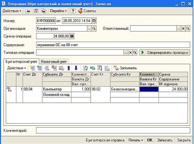
Task: Move row down with the blue down arrow
Action: 76,68
